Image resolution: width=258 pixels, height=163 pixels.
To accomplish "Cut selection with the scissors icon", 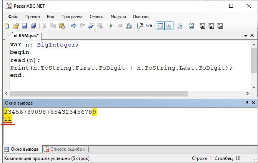I will click(44, 26).
